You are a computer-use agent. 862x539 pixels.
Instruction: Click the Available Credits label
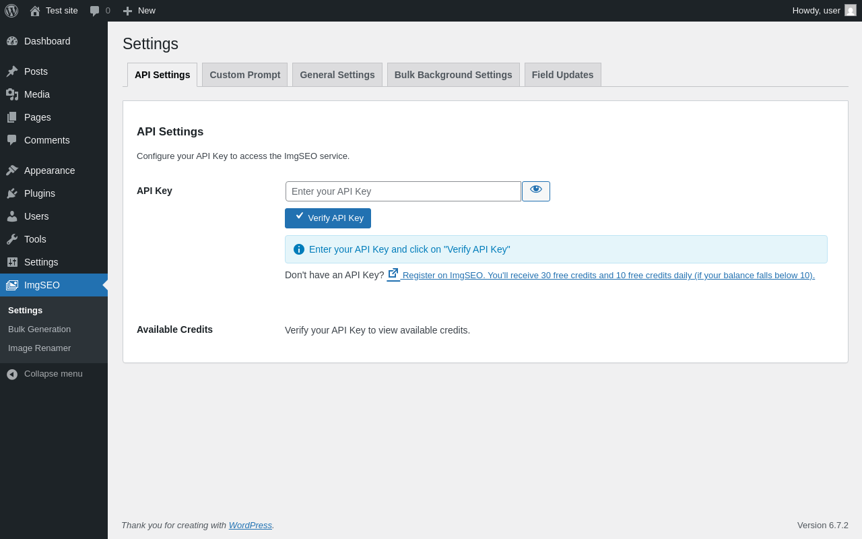[x=174, y=329]
